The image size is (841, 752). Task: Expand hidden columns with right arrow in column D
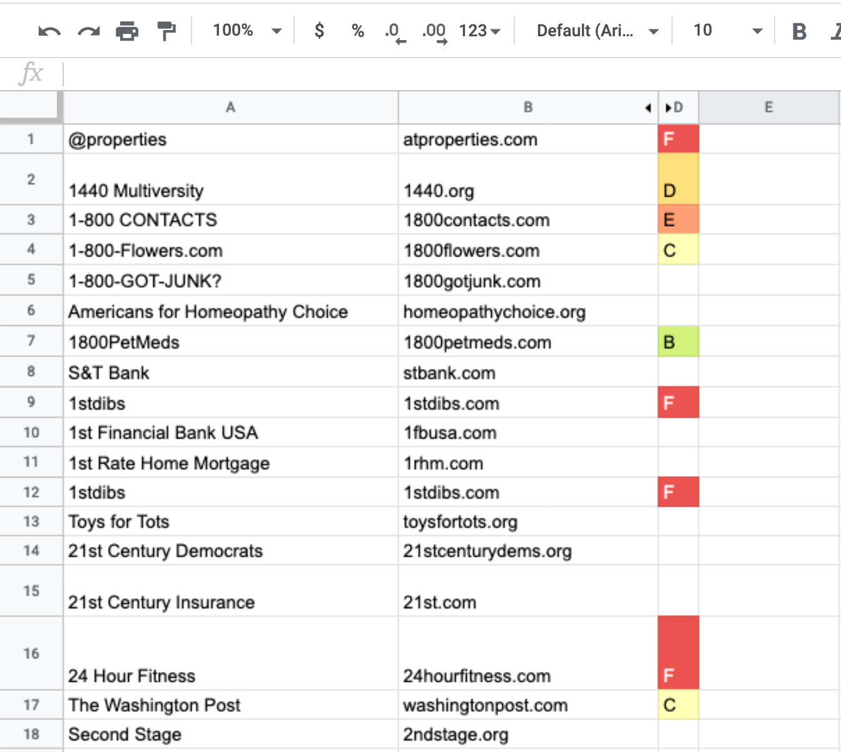point(668,108)
